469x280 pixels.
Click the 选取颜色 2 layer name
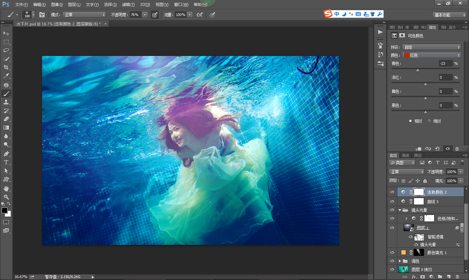436,192
